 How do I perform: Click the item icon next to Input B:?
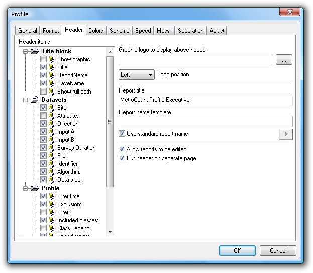click(x=52, y=140)
